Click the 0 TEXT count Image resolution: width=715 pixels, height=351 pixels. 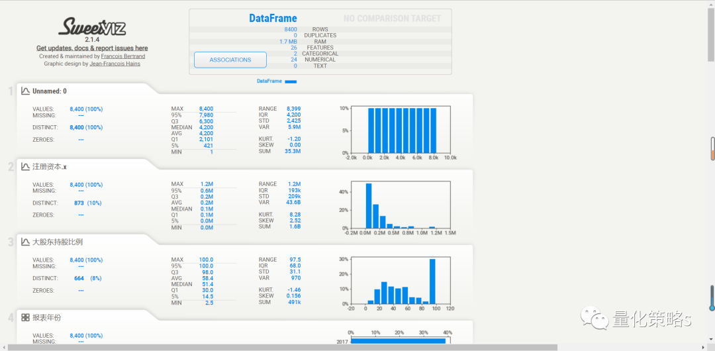click(x=295, y=66)
